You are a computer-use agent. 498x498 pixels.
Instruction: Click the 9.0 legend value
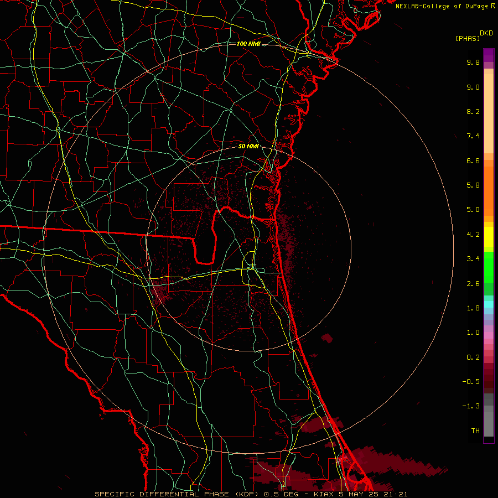473,87
